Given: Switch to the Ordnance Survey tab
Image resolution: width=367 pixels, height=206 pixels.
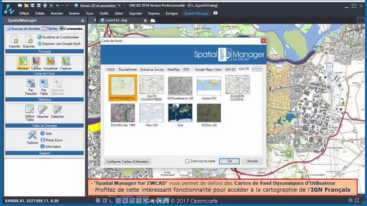Looking at the screenshot, I should [x=152, y=69].
